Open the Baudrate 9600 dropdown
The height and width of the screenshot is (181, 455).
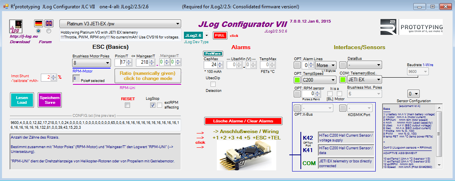418,71
